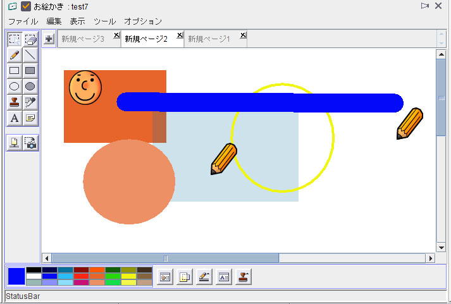Select the rubber stamp tool

(x=15, y=102)
